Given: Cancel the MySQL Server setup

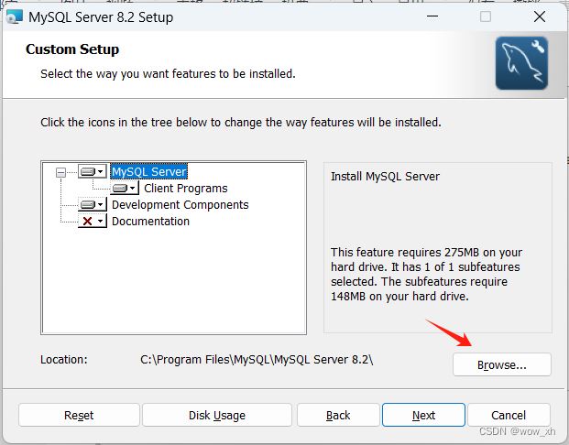Looking at the screenshot, I should coord(509,415).
